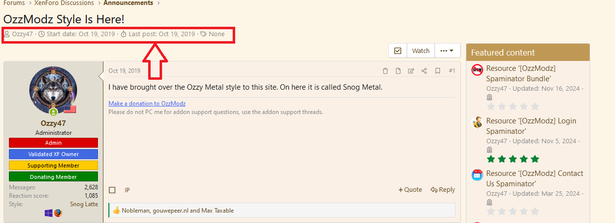Click the Validated XF Owner banner
The width and height of the screenshot is (615, 223).
[53, 154]
